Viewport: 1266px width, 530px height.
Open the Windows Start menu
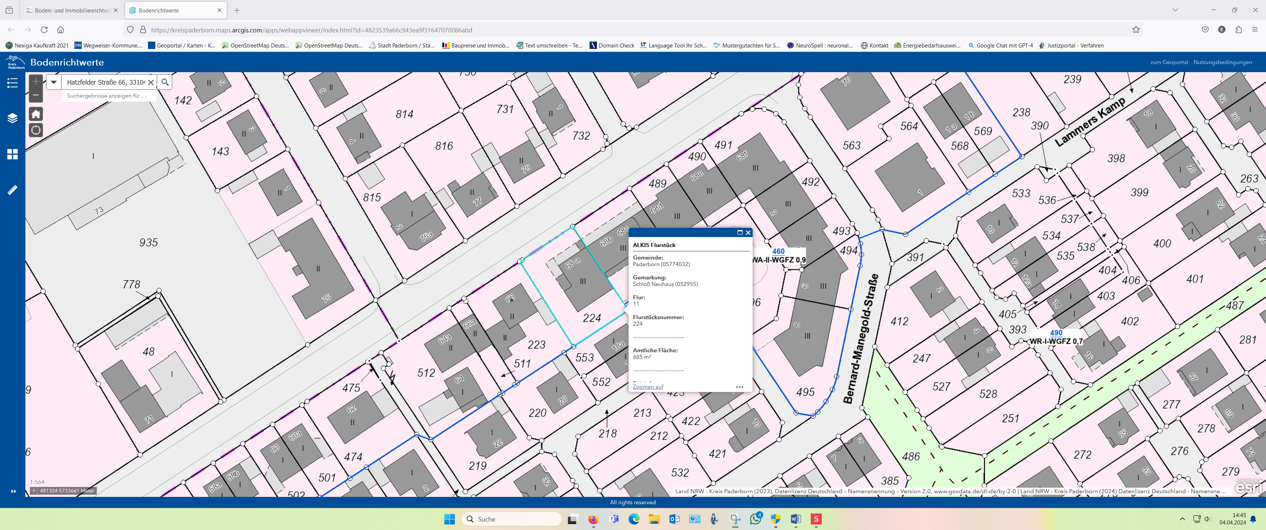[449, 519]
